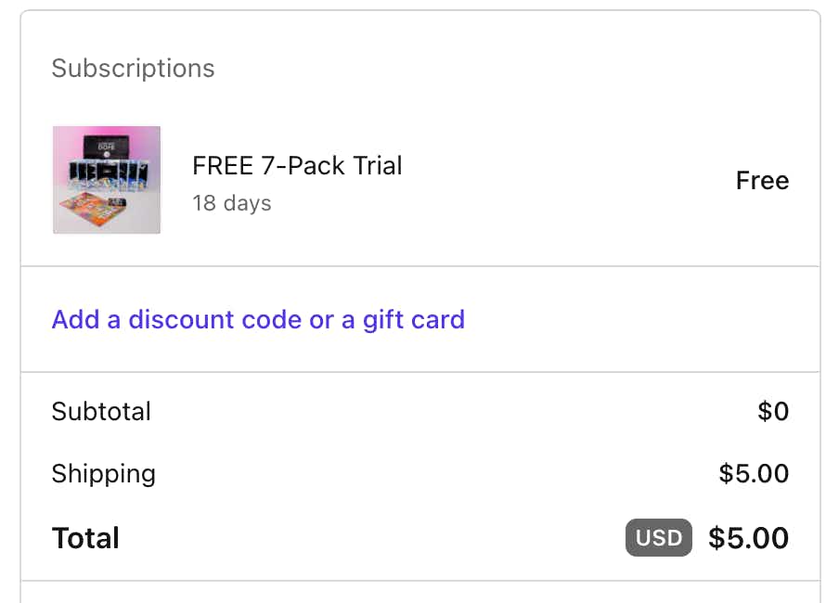Screen dimensions: 839x603
Task: Click the 18 days subscription duration text
Action: tap(232, 203)
